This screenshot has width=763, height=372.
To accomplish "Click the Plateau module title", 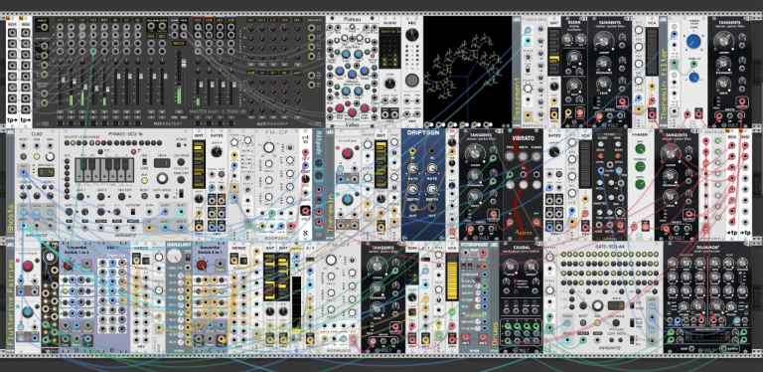I will pos(353,19).
